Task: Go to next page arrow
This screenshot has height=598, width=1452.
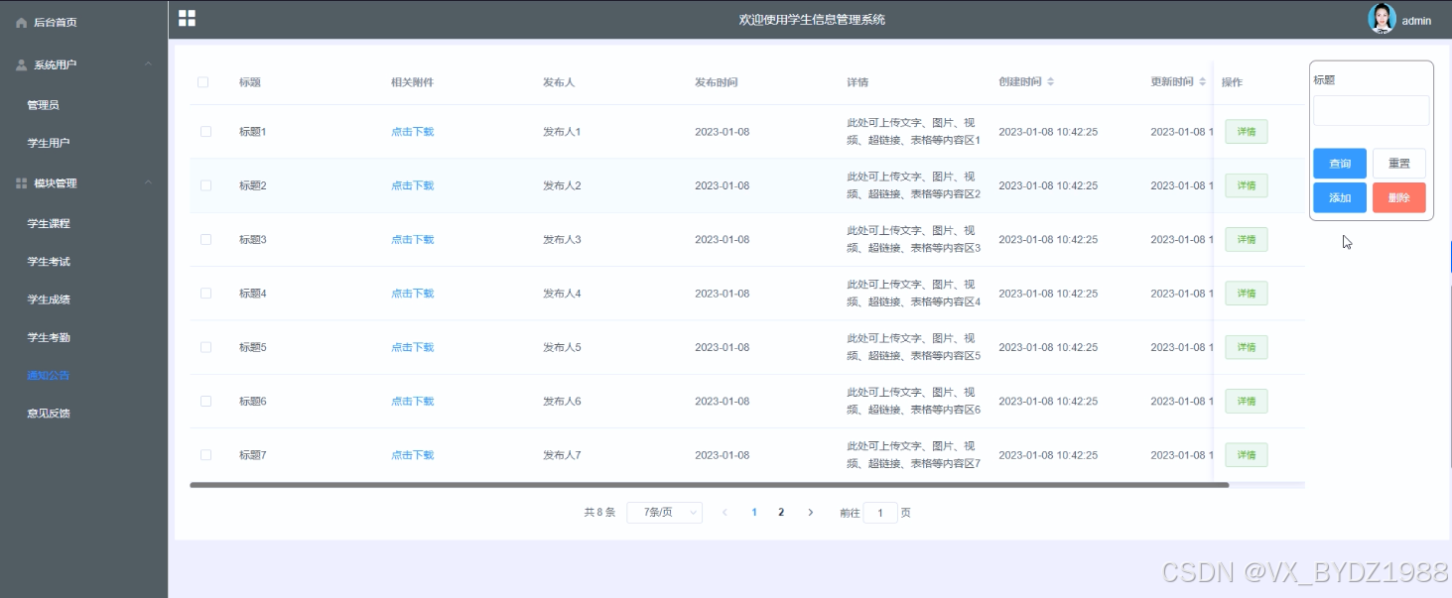Action: click(811, 513)
